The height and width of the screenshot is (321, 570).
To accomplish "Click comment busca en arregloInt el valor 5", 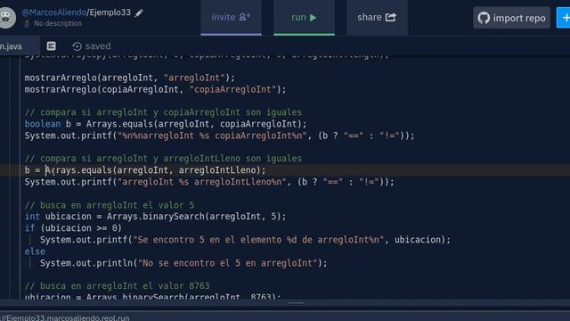I will point(110,205).
